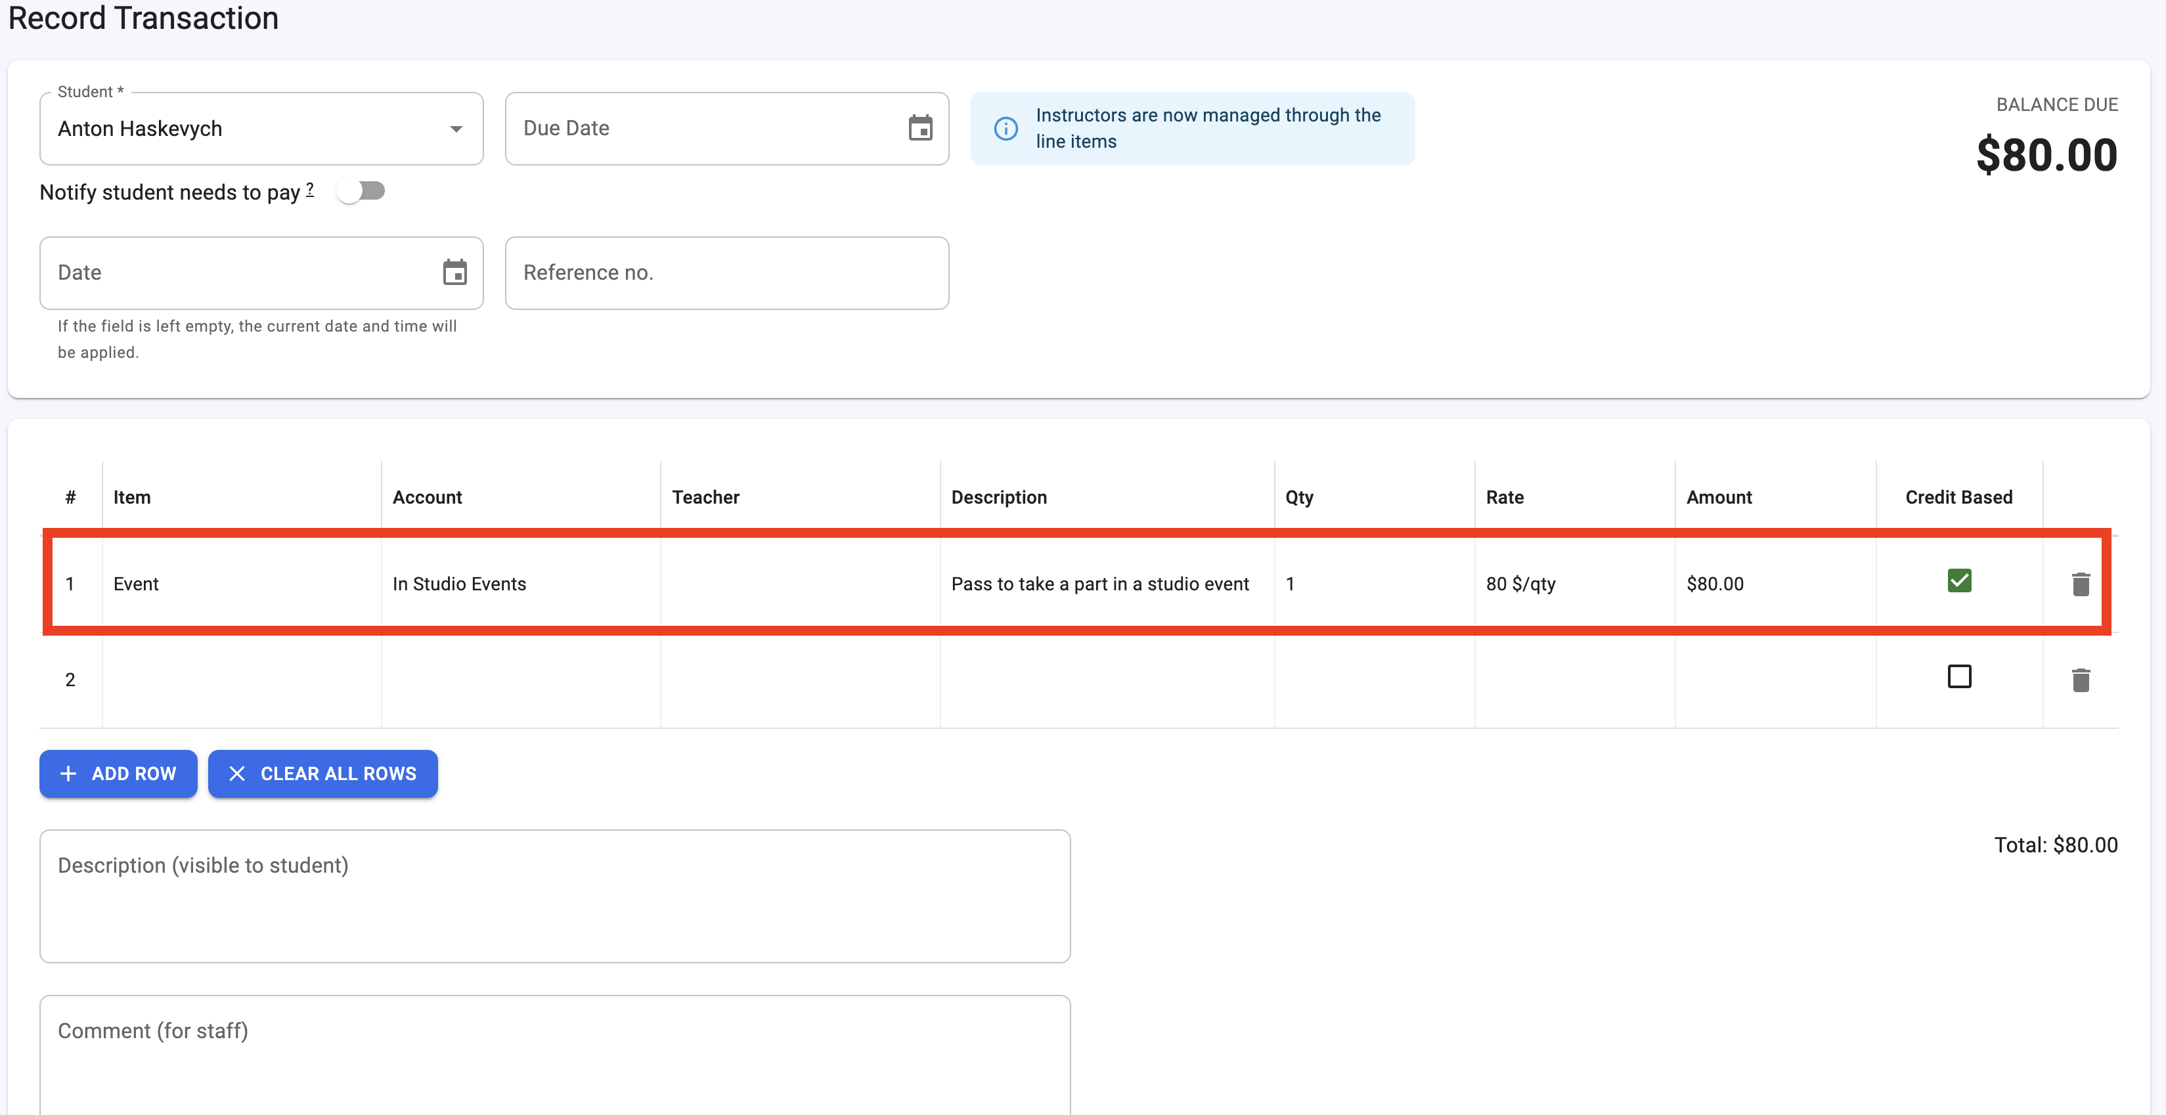Screen dimensions: 2166x1115
Task: Focus the Date input field
Action: (261, 273)
